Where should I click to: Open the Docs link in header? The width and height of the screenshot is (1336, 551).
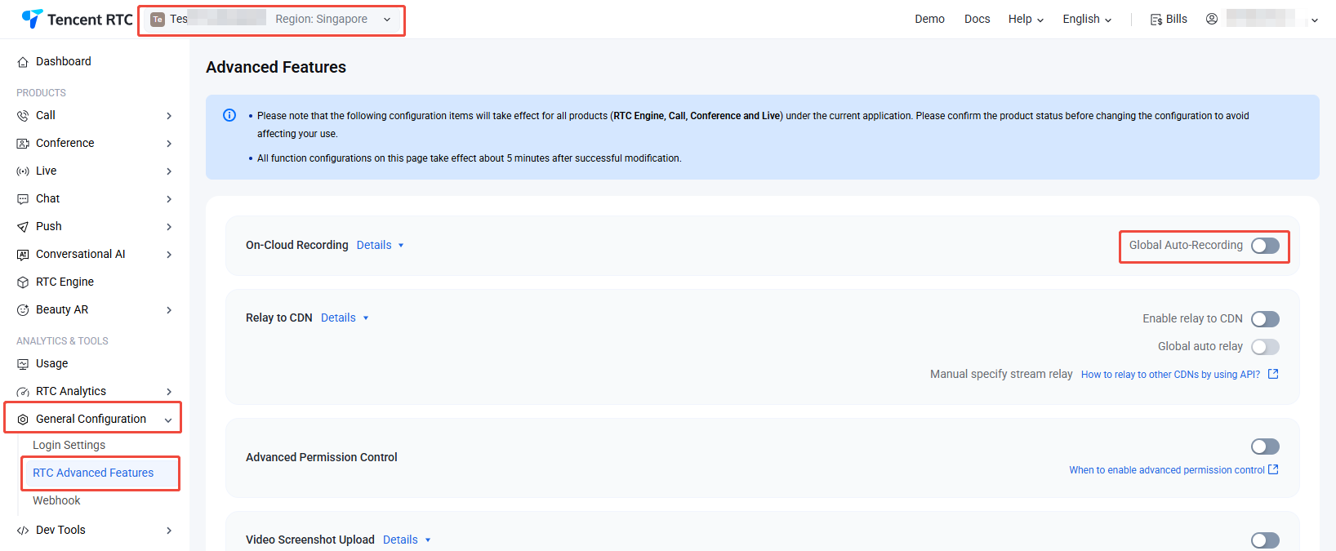coord(977,19)
